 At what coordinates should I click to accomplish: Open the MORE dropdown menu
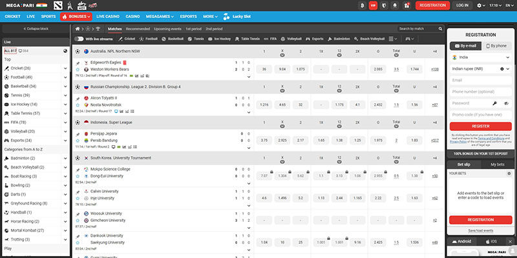click(x=211, y=17)
